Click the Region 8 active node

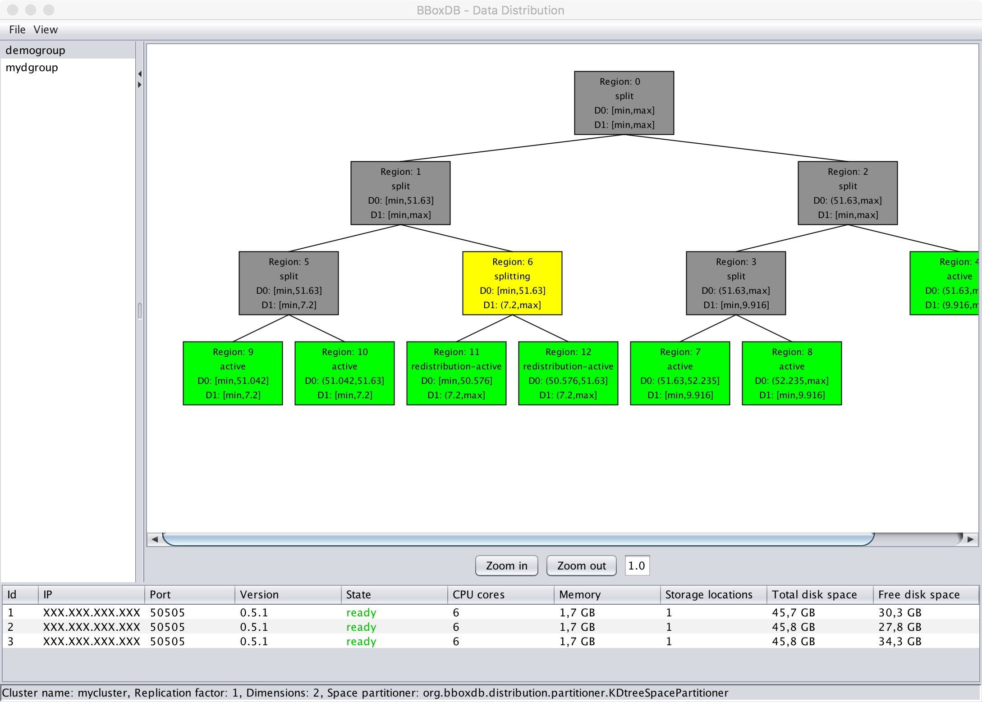(792, 373)
